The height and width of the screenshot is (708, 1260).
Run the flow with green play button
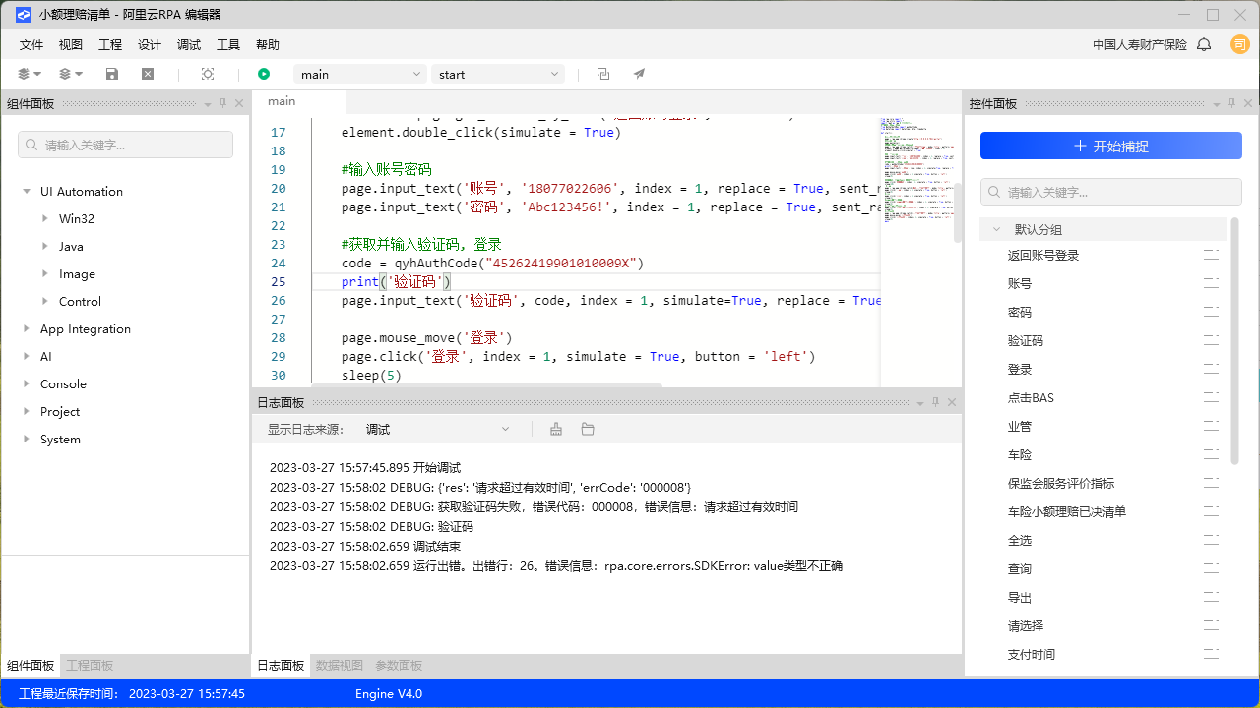coord(264,74)
